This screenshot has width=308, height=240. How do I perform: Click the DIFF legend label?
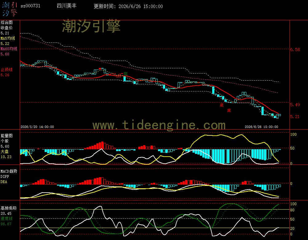[5, 176]
